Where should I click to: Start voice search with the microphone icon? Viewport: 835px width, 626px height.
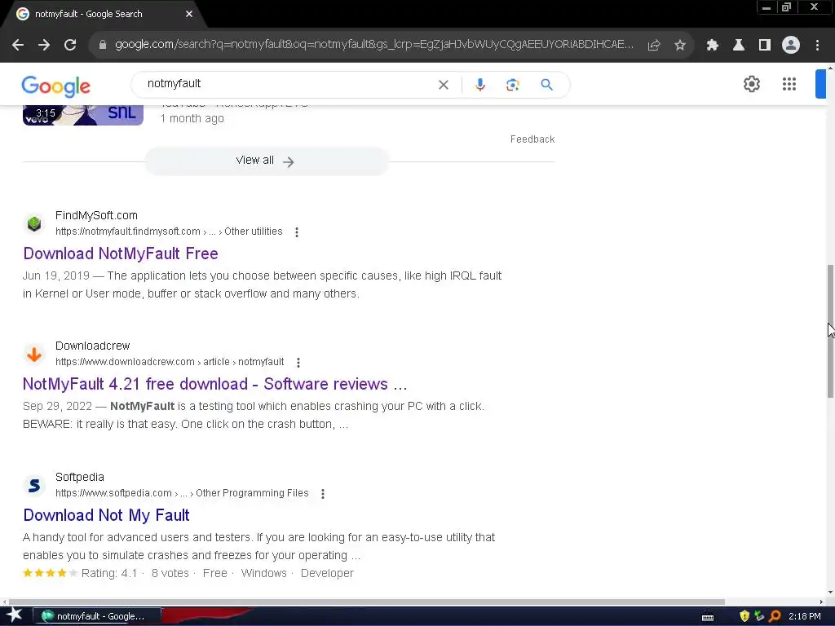pos(480,85)
